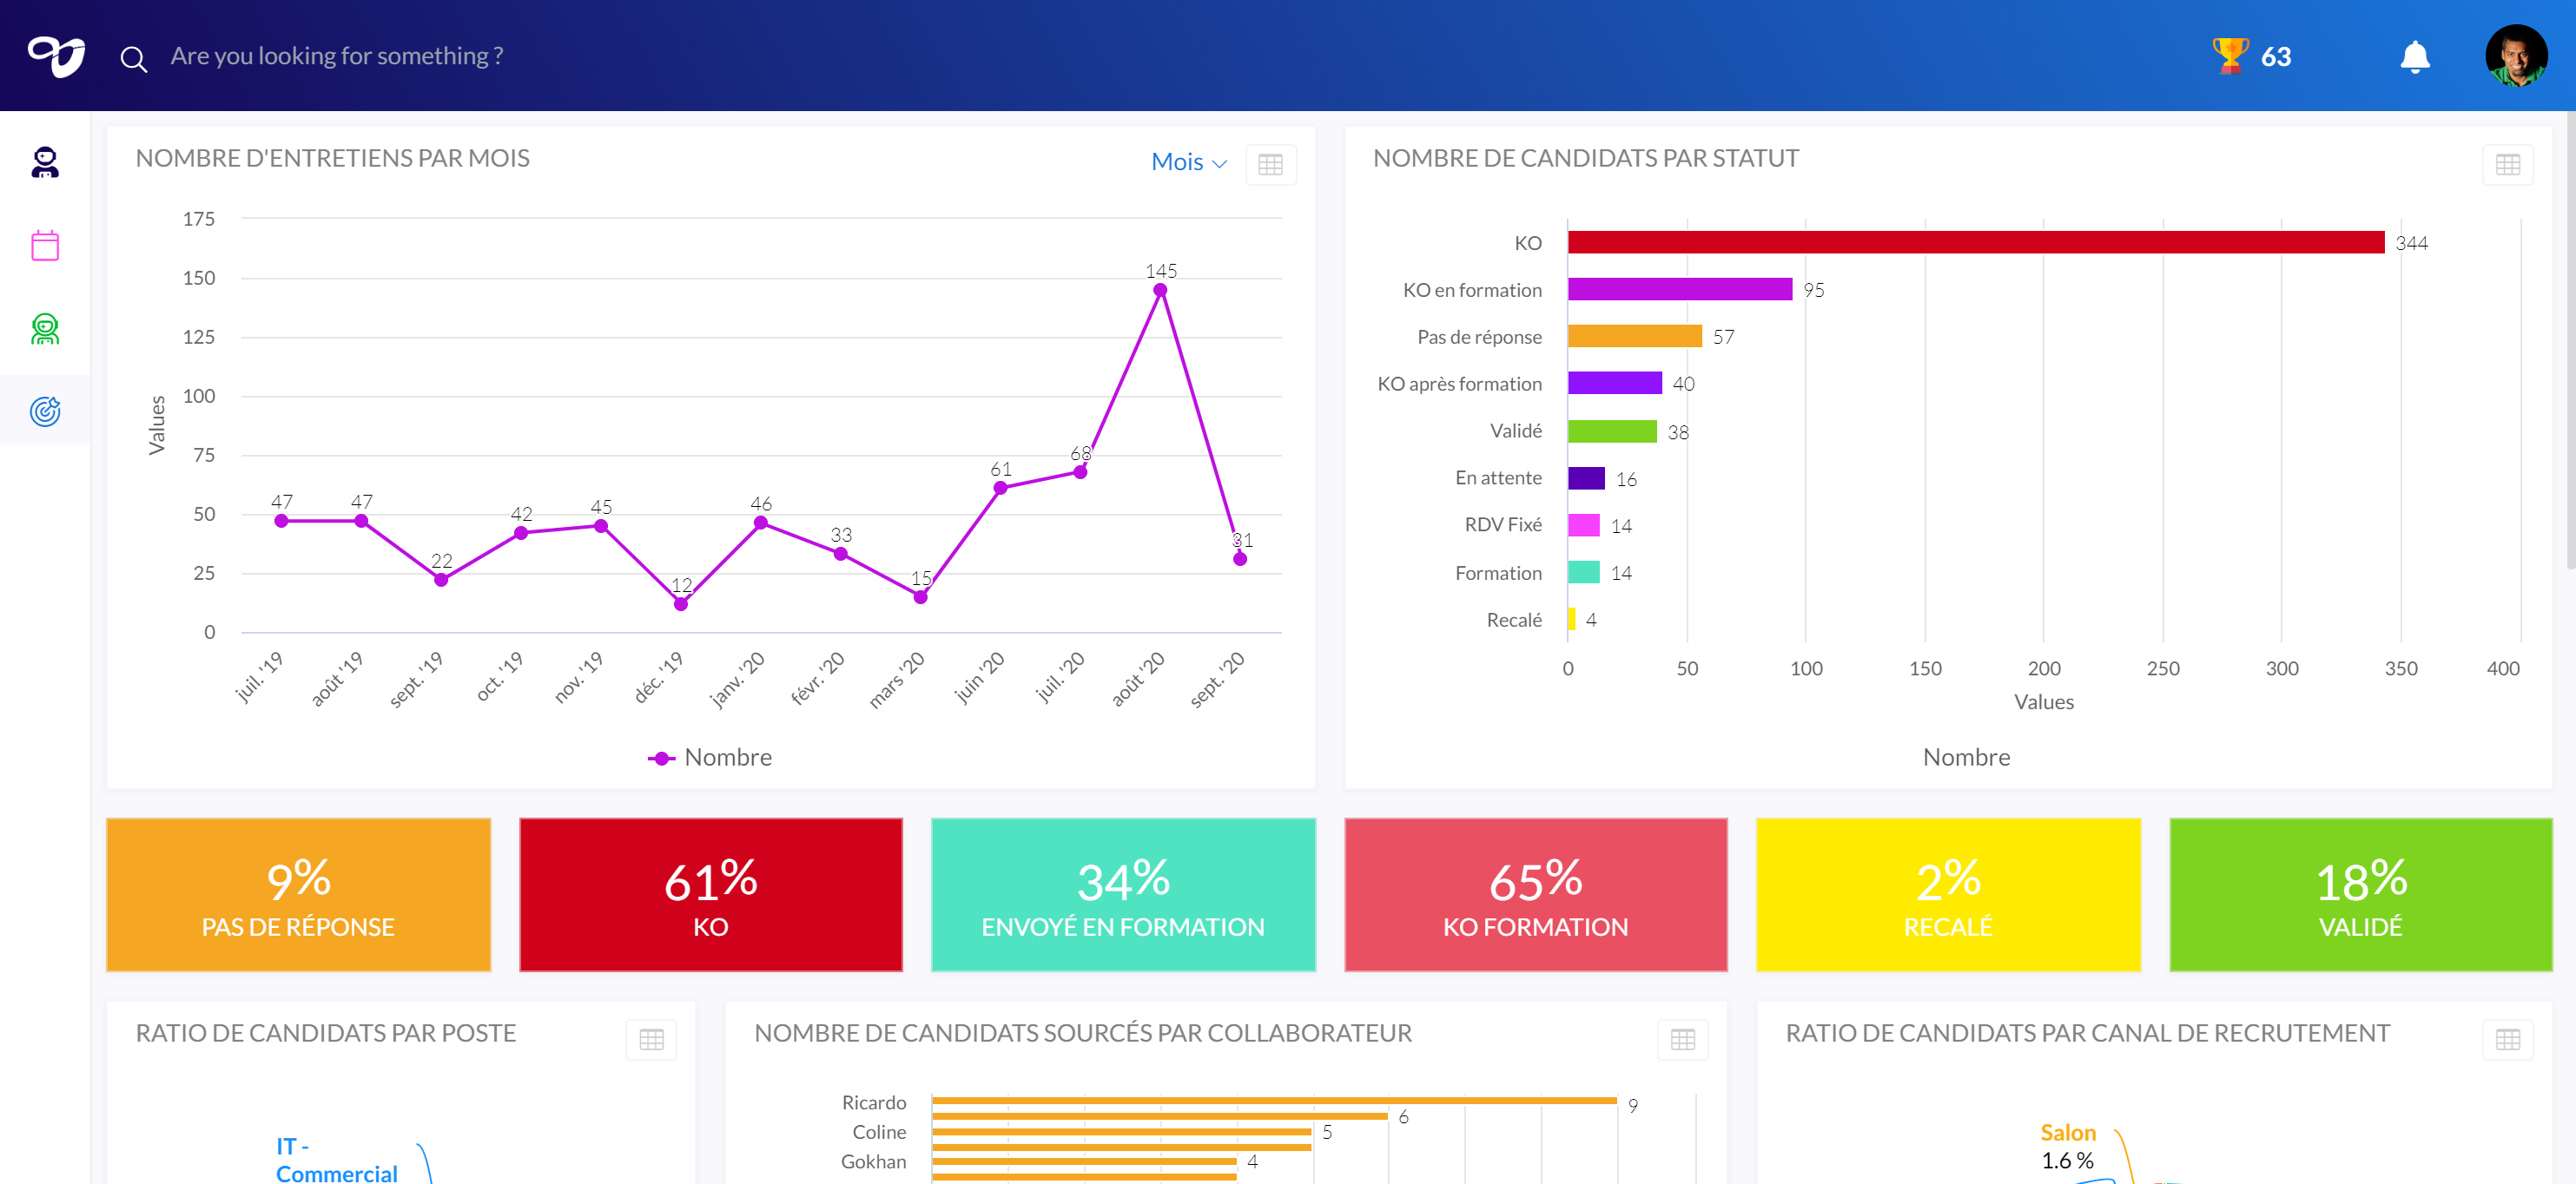Image resolution: width=2576 pixels, height=1184 pixels.
Task: Open the blue target statistics sidebar icon
Action: coord(45,411)
